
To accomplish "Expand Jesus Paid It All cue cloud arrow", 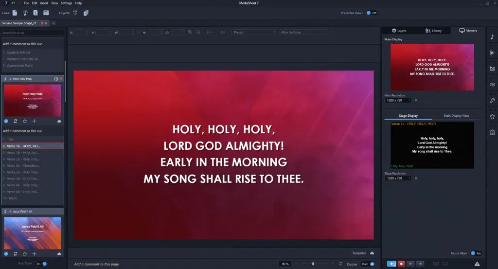I will [59, 254].
